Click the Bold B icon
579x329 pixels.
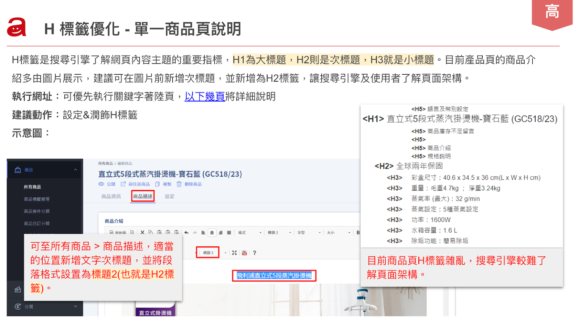358,233
